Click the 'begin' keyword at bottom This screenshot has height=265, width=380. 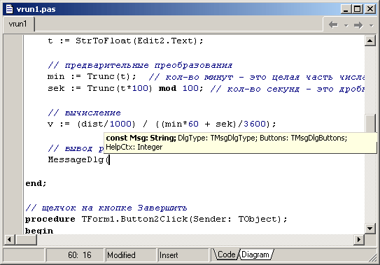pos(39,231)
